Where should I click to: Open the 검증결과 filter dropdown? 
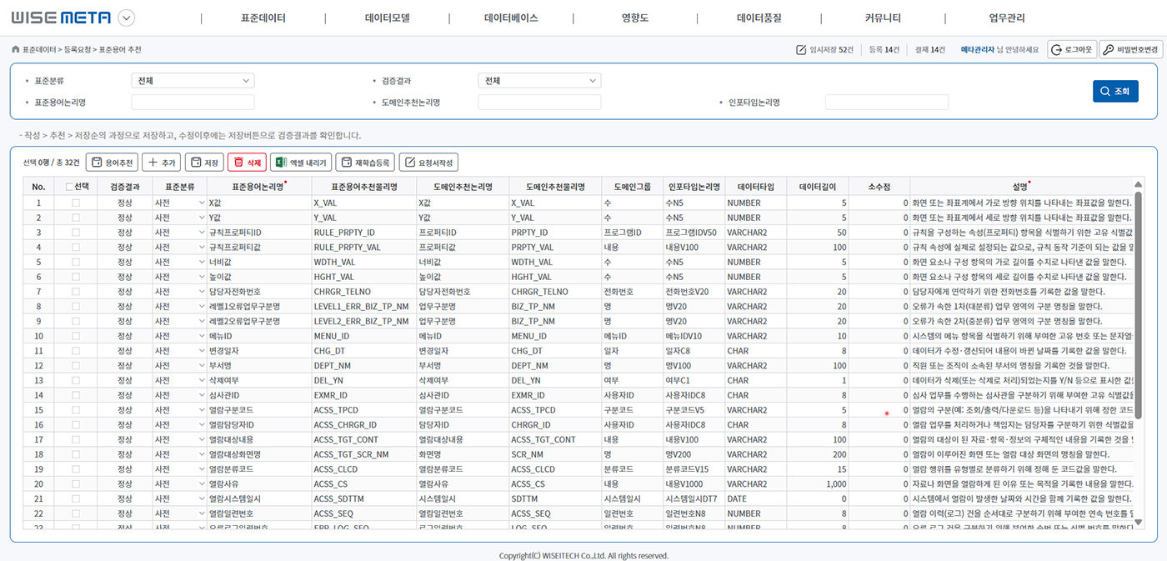point(539,81)
